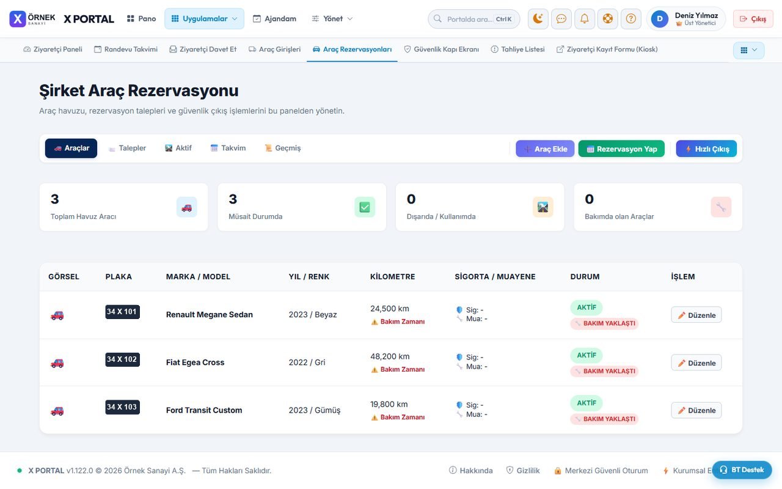Click the Rezervasyon Yap button
The height and width of the screenshot is (489, 782).
(x=621, y=149)
